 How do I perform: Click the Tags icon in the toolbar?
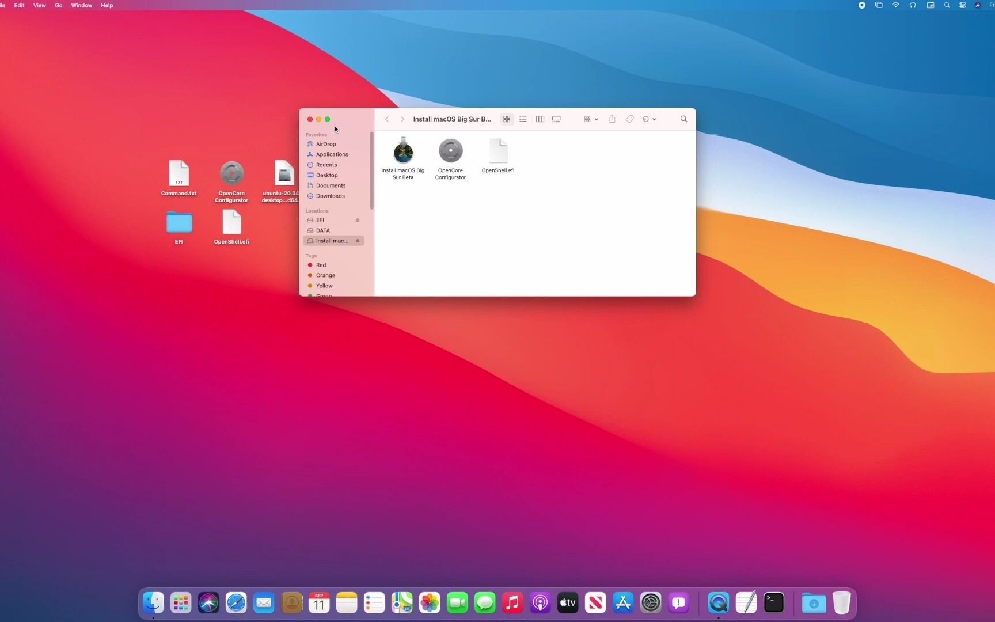[x=629, y=119]
